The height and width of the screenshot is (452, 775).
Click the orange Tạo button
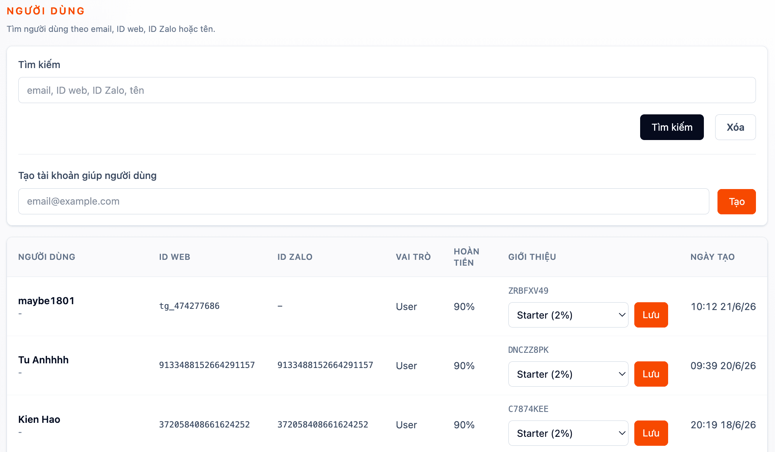(x=736, y=201)
